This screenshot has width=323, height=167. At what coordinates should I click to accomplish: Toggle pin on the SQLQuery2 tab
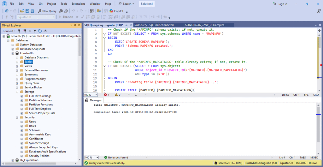point(127,25)
